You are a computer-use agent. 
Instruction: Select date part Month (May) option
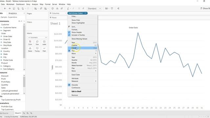82,48
